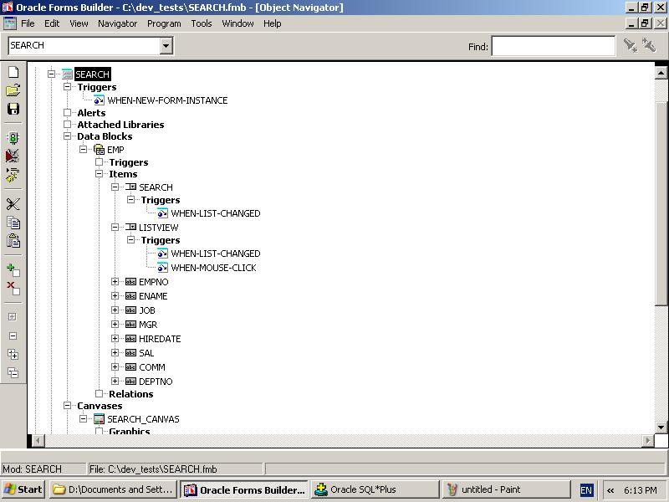Open the Program menu
This screenshot has height=502, width=669.
(x=164, y=23)
